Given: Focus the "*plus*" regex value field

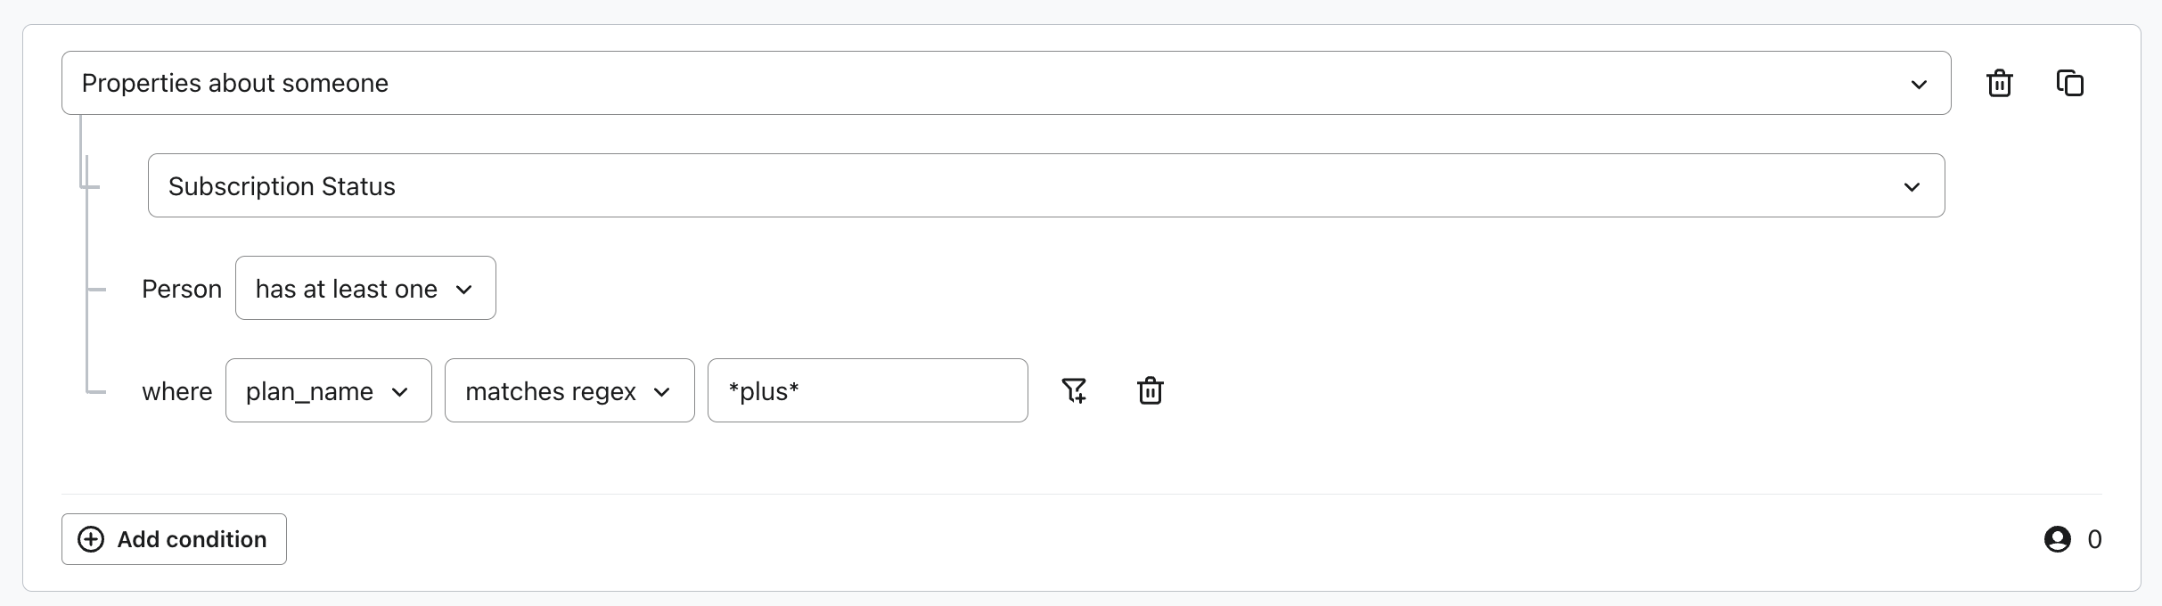Looking at the screenshot, I should 867,390.
